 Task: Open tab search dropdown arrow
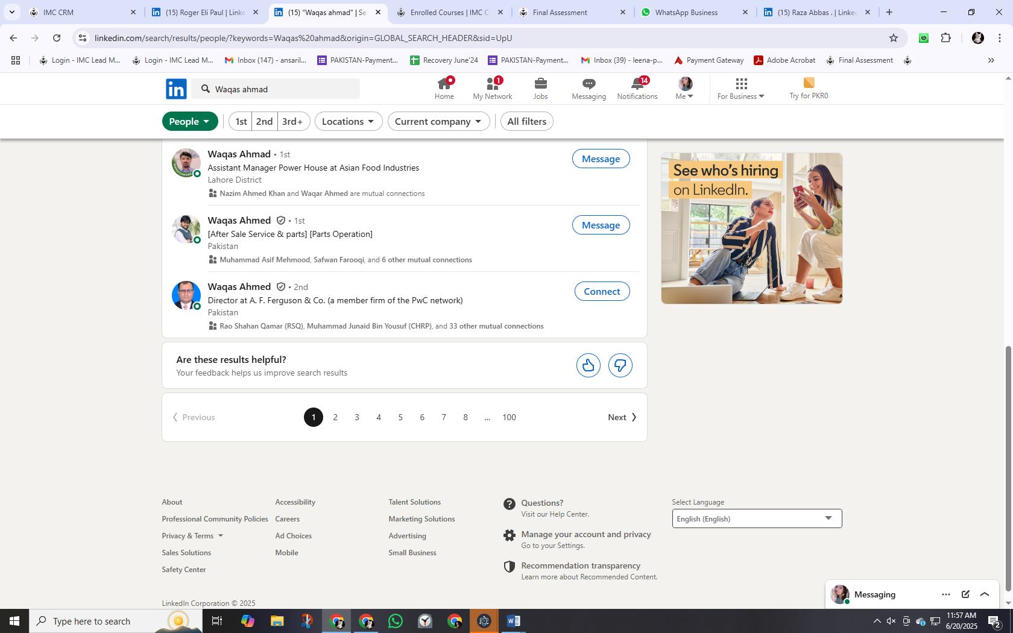(x=11, y=12)
